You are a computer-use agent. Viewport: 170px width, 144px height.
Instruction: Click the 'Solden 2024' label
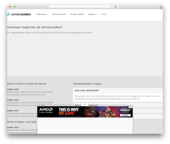click(x=13, y=127)
